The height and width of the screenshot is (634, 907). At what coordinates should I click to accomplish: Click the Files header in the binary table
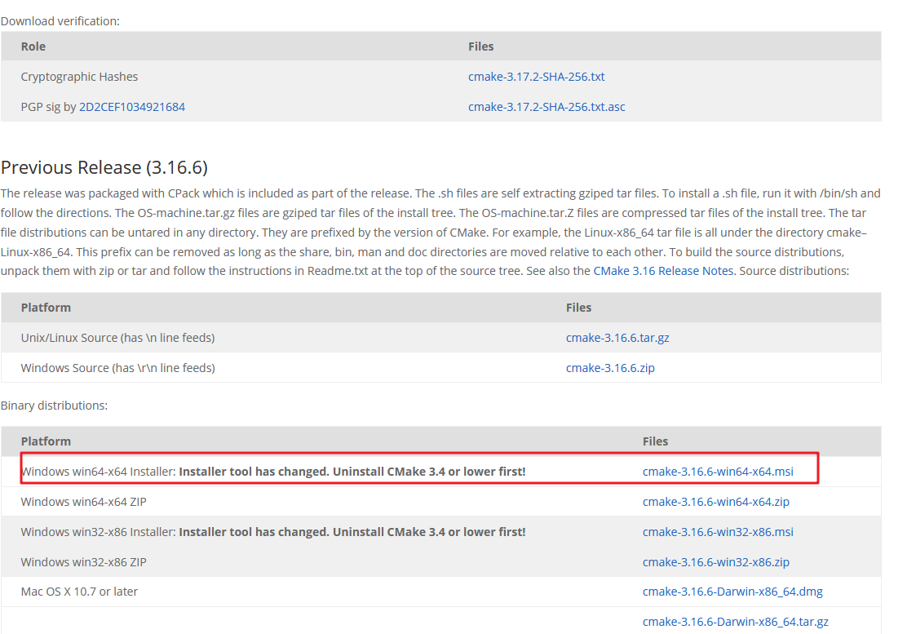[655, 441]
